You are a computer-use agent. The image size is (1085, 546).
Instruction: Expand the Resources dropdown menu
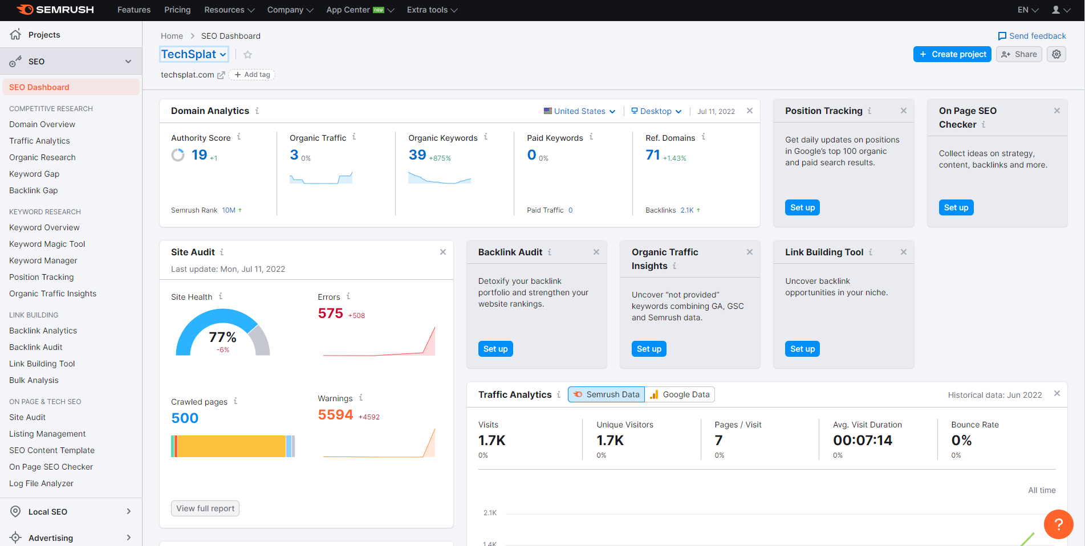coord(229,10)
